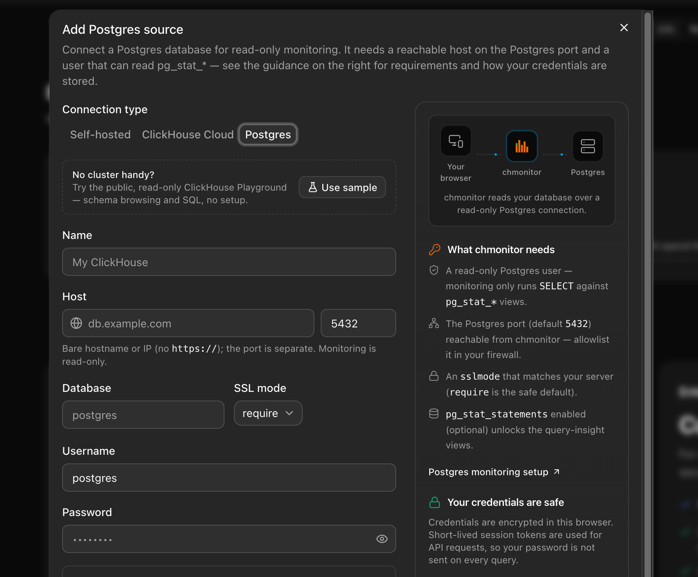The width and height of the screenshot is (698, 577).
Task: Click the Your browser diagram icon
Action: [456, 141]
